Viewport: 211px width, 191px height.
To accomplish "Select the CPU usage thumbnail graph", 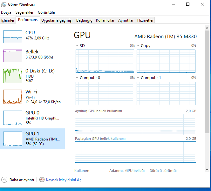I will [x=13, y=37].
